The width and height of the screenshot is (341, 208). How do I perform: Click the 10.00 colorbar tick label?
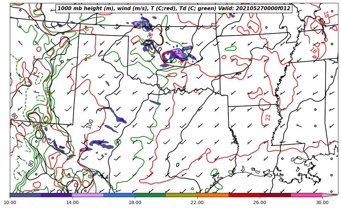click(10, 202)
